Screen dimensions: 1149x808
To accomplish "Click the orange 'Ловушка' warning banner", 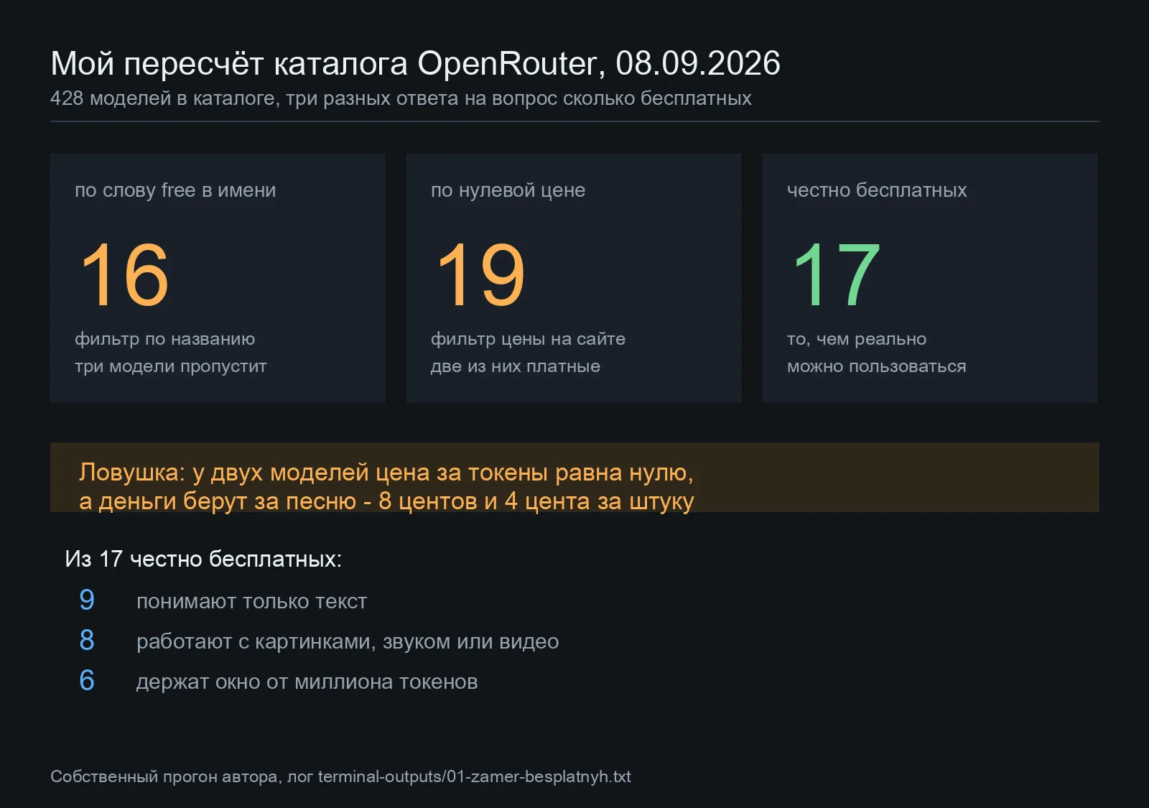I will coord(574,478).
